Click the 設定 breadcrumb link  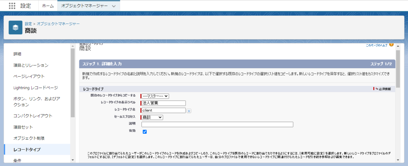point(28,24)
